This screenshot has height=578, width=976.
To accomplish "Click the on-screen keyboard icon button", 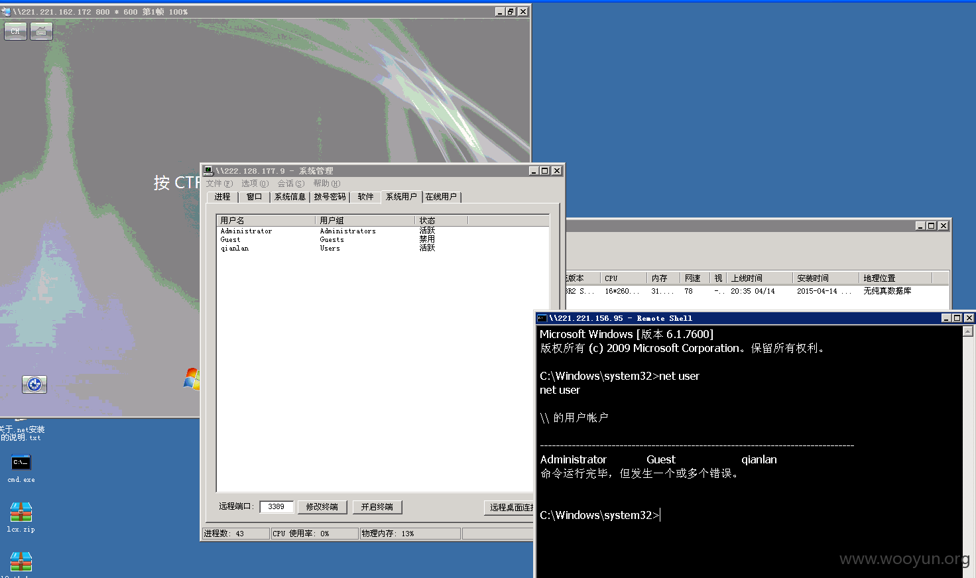I will 41,31.
